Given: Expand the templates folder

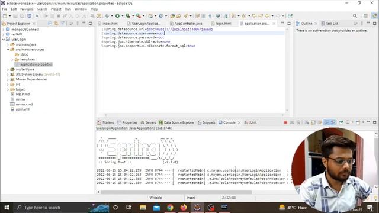Looking at the screenshot, I should point(12,59).
